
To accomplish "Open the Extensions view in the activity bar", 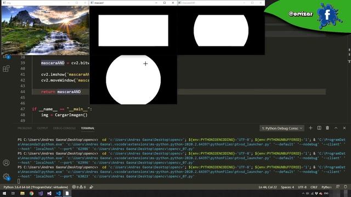I will coord(6,68).
